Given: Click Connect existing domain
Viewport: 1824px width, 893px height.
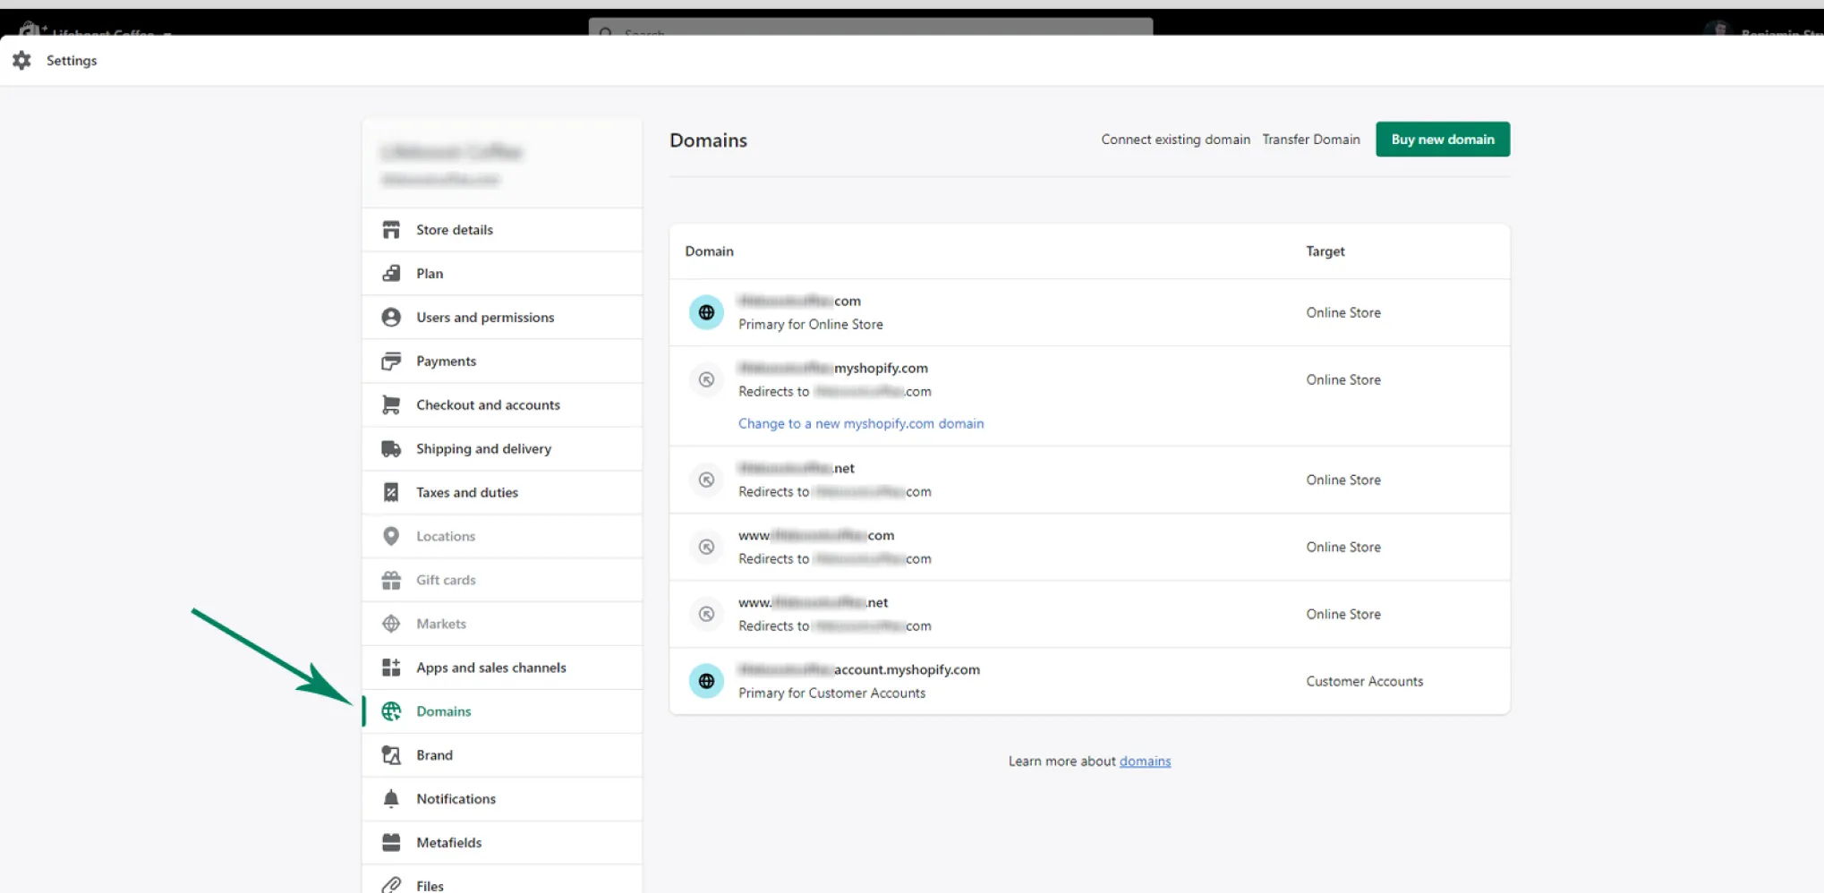Looking at the screenshot, I should [x=1175, y=140].
